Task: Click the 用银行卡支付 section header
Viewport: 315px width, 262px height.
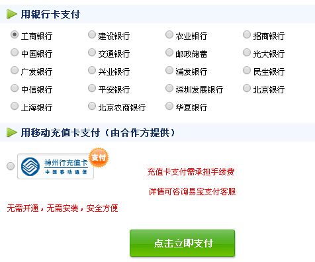Action: (x=50, y=15)
